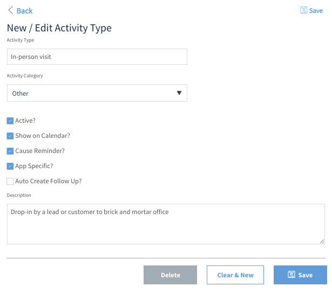This screenshot has height=293, width=332.
Task: Click the disk icon in the bottom Save button
Action: tap(292, 274)
